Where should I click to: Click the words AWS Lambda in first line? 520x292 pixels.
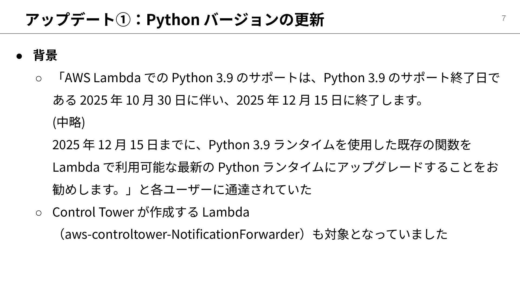point(102,78)
